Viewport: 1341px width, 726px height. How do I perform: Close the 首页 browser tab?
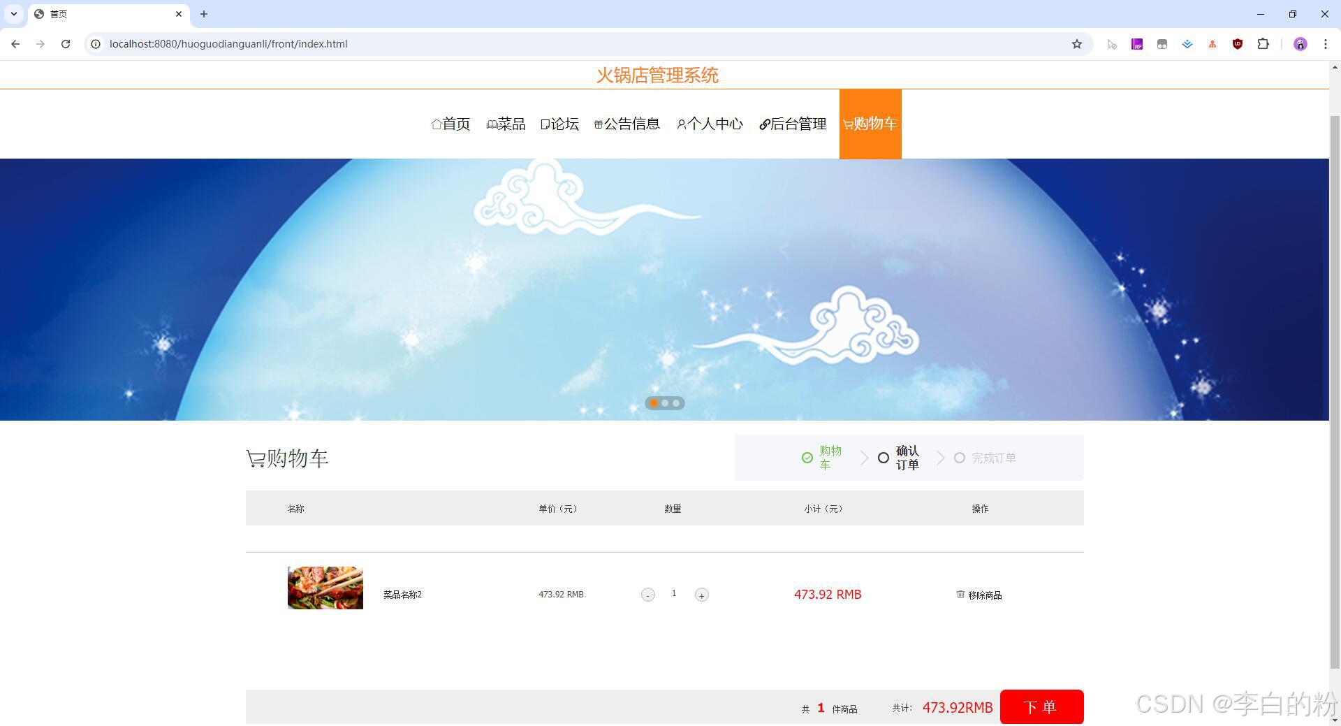pyautogui.click(x=179, y=14)
